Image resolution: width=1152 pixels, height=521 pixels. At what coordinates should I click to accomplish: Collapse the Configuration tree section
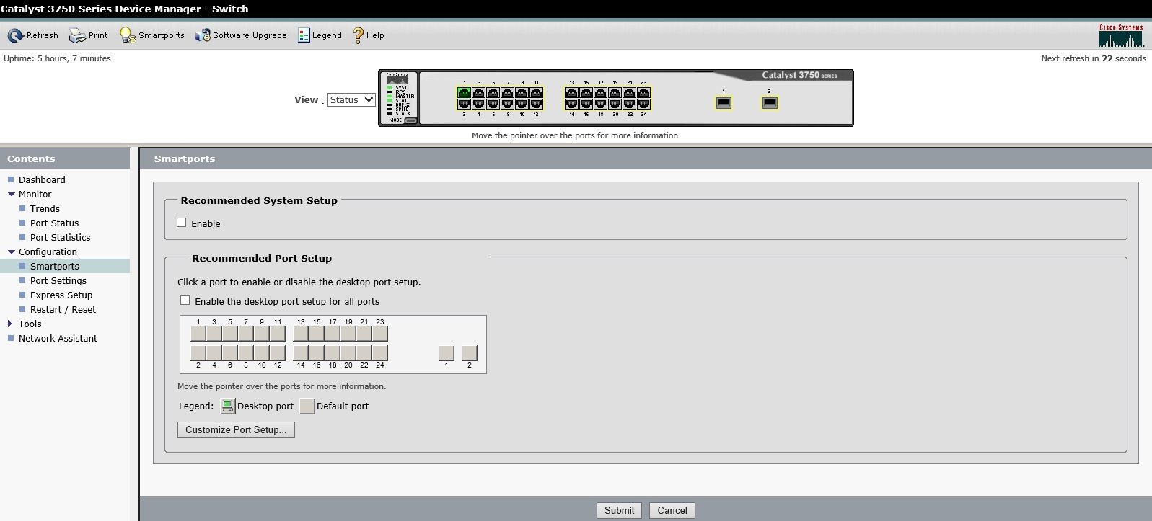coord(12,252)
